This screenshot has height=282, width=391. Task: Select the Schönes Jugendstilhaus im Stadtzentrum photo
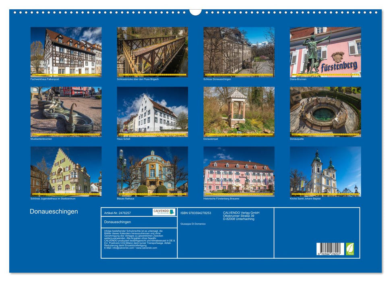[66, 172]
